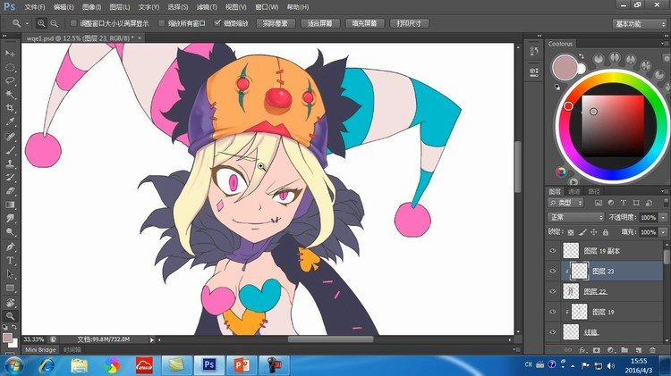Screen dimensions: 671x376
Task: Add a layer mask
Action: pos(596,350)
